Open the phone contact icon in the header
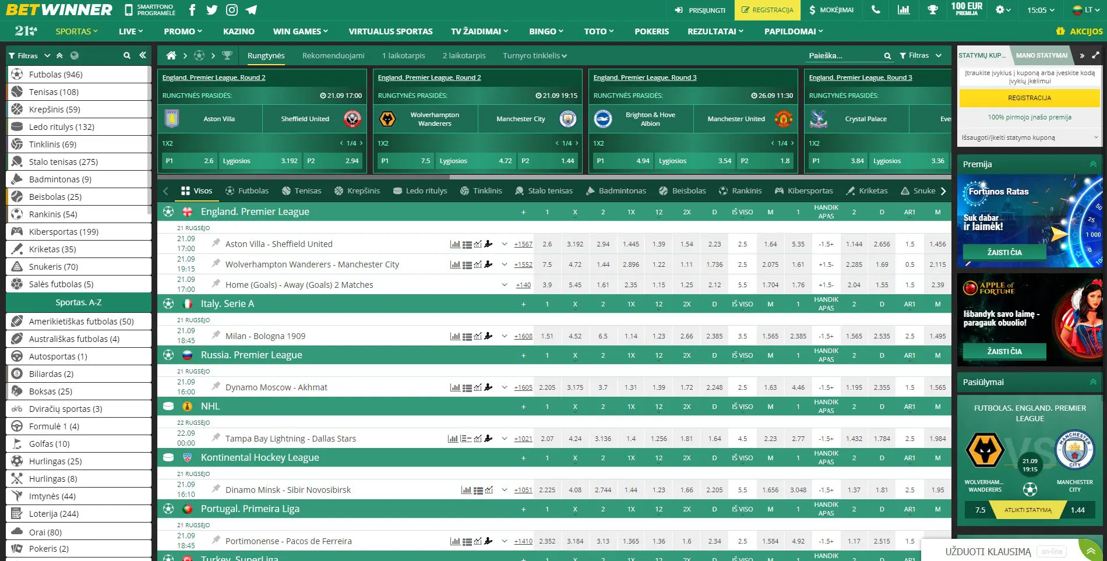 pyautogui.click(x=875, y=10)
